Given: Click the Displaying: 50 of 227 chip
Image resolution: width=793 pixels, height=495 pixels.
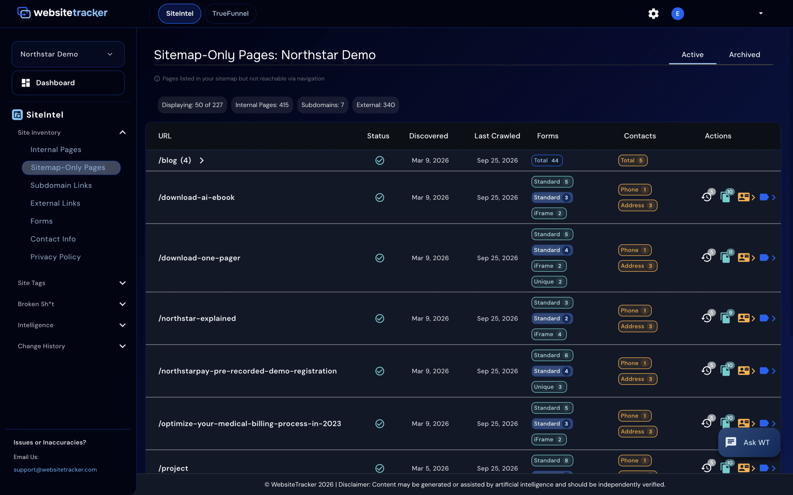Looking at the screenshot, I should (192, 105).
